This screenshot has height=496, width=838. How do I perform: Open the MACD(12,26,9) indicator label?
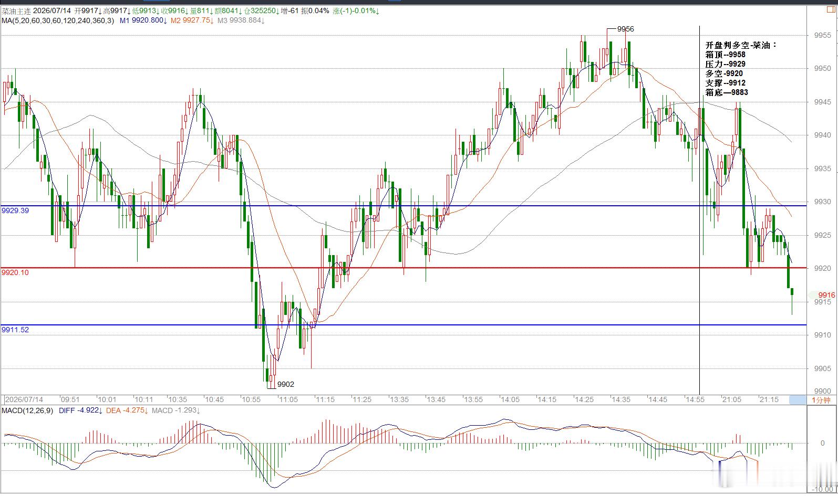coord(27,410)
